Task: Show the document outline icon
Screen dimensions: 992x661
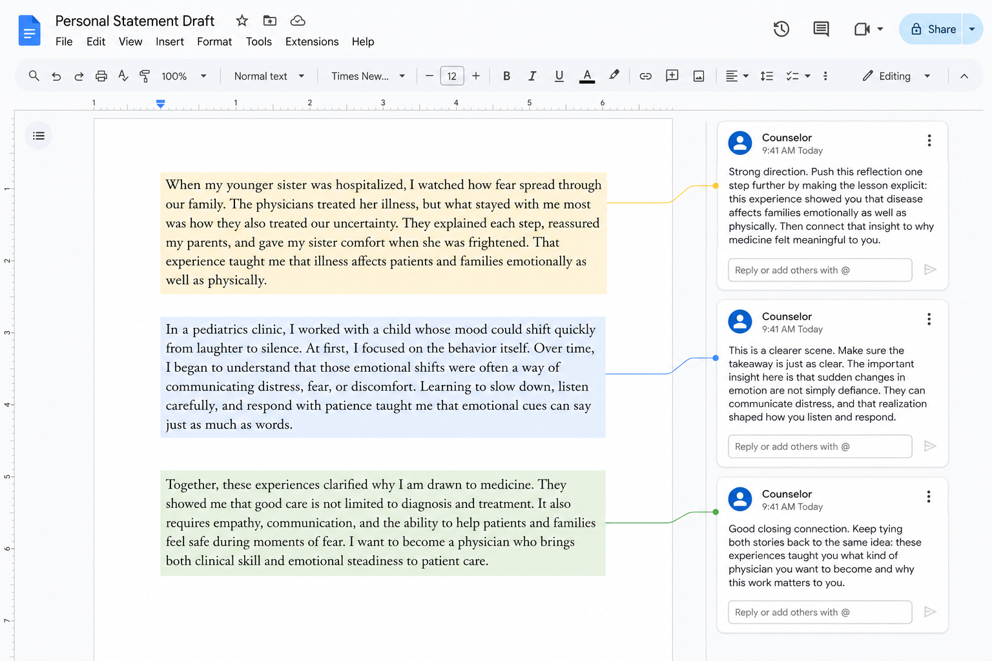Action: pos(39,136)
